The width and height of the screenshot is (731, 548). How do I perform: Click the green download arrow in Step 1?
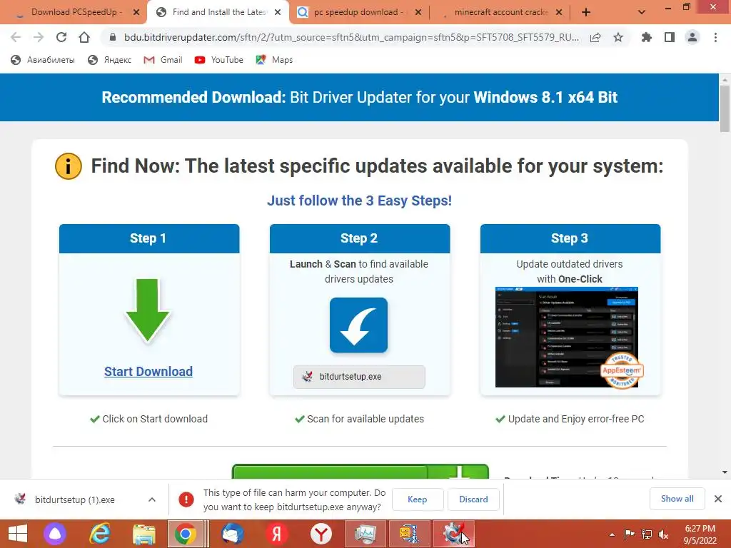148,310
